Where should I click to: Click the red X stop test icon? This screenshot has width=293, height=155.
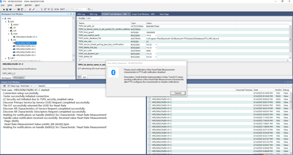[30, 9]
